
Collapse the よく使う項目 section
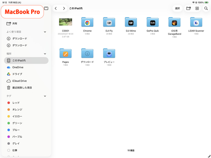tap(45, 32)
